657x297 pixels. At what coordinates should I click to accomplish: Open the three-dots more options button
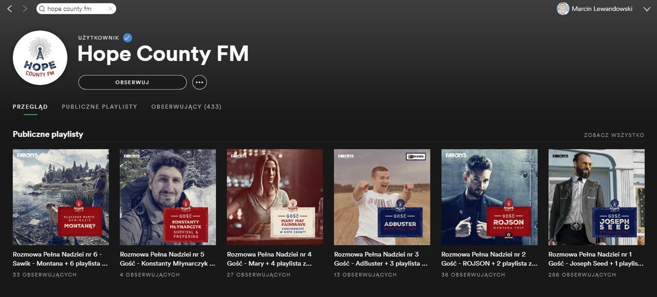pyautogui.click(x=200, y=82)
